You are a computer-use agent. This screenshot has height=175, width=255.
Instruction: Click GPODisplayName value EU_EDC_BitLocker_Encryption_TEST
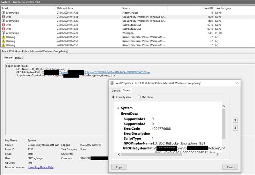[179, 143]
